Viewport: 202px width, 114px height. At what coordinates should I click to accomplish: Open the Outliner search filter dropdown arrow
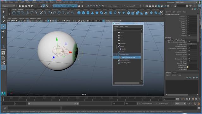click(142, 29)
